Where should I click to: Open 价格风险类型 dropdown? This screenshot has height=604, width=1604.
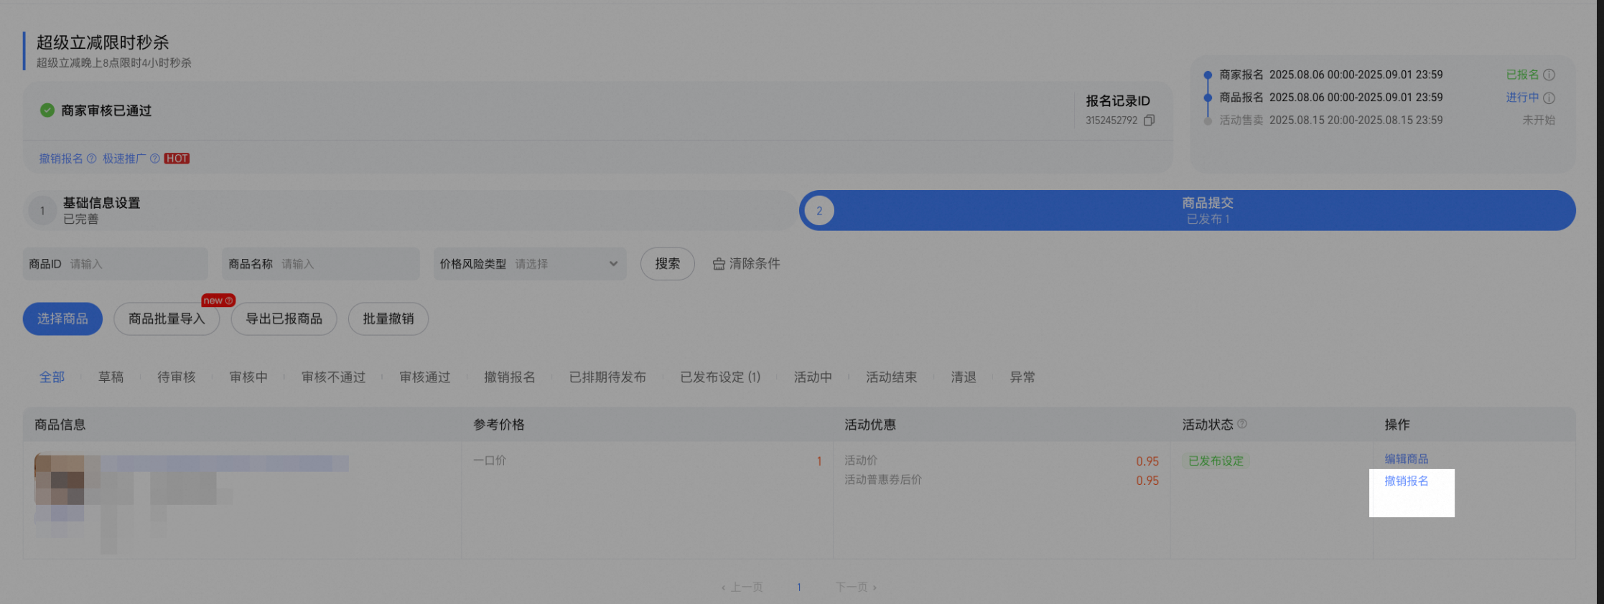[x=530, y=264]
